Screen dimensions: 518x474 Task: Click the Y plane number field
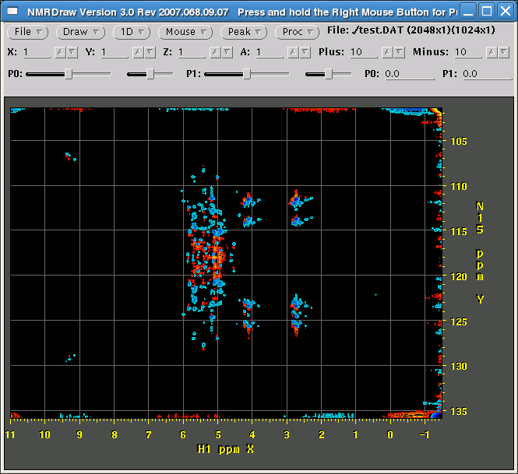tap(115, 52)
